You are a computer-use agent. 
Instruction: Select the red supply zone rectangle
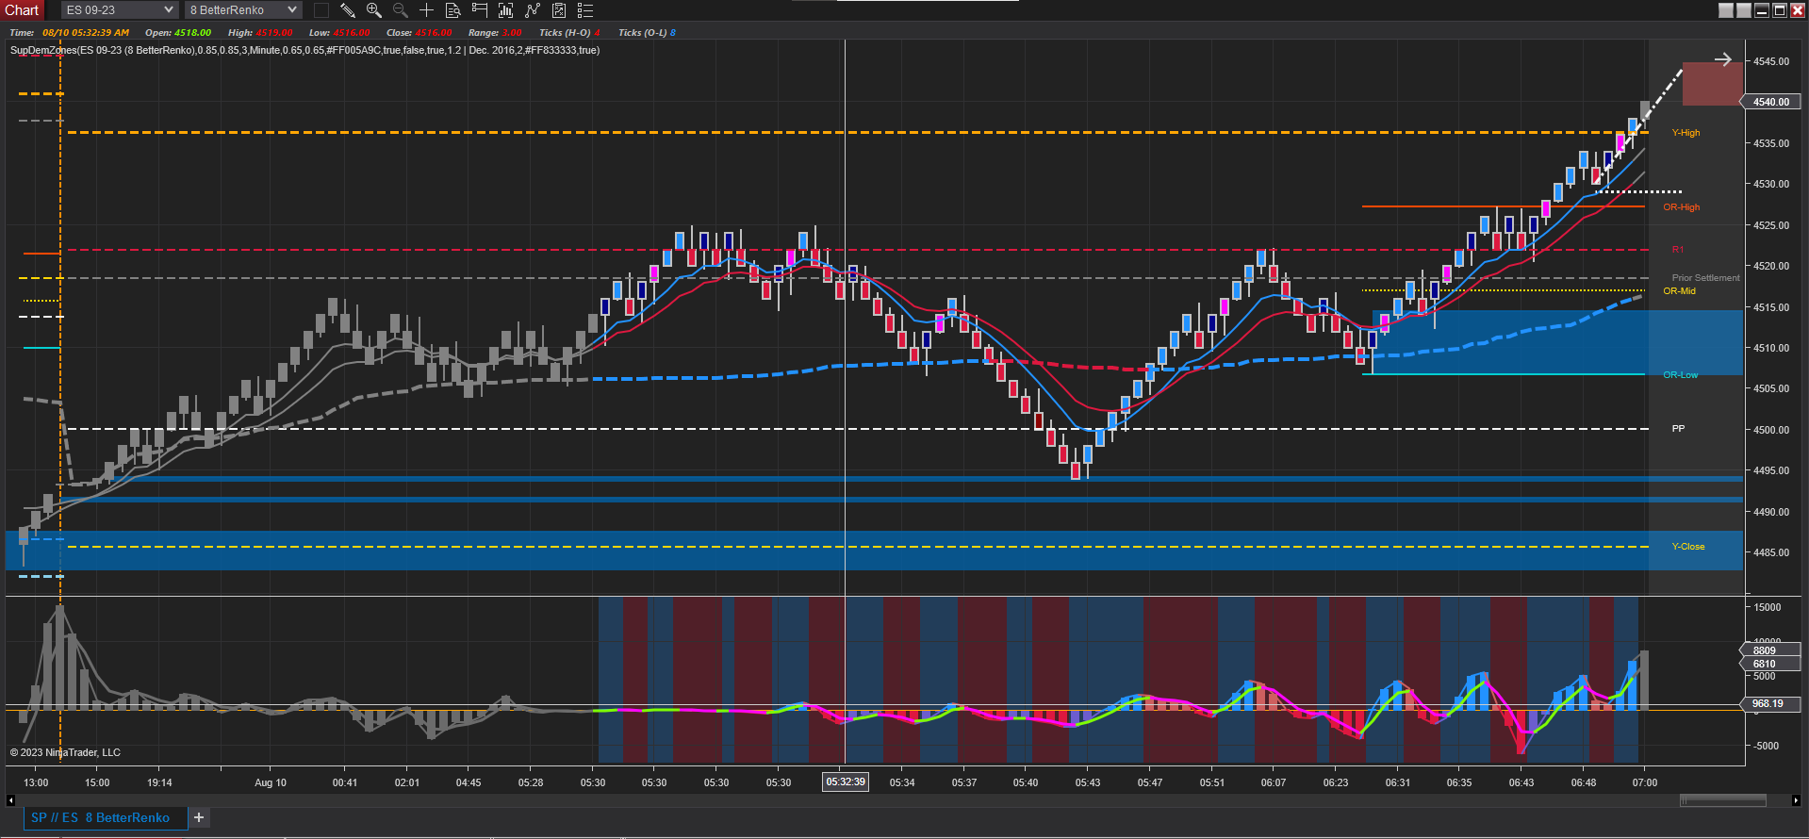coord(1713,84)
